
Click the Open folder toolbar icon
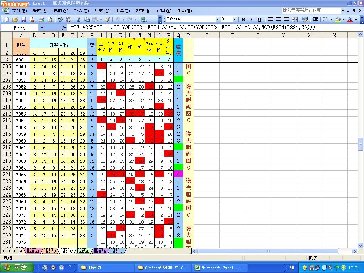[x=15, y=20]
